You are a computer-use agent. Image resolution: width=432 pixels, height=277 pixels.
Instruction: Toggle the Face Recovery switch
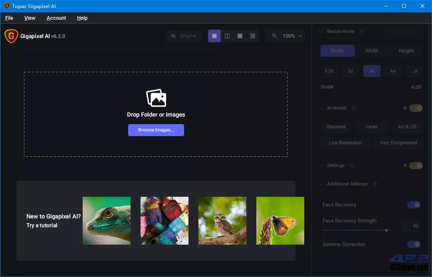tap(414, 205)
